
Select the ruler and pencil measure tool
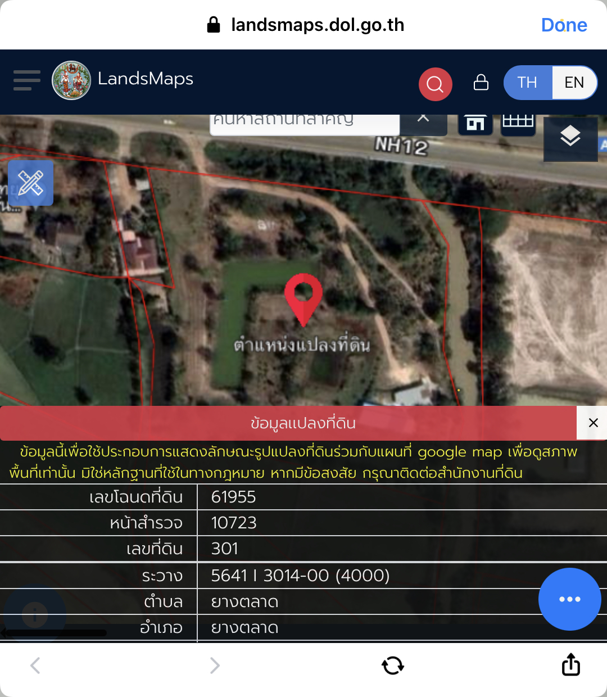pos(31,183)
